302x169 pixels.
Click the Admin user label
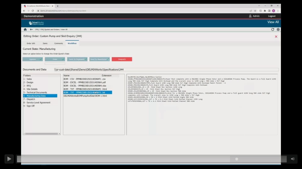tap(256, 16)
